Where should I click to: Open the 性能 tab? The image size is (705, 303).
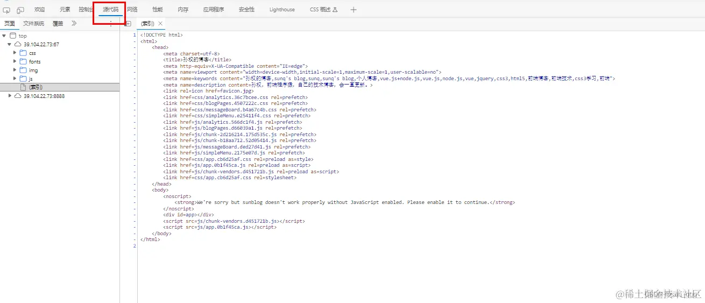tap(157, 10)
